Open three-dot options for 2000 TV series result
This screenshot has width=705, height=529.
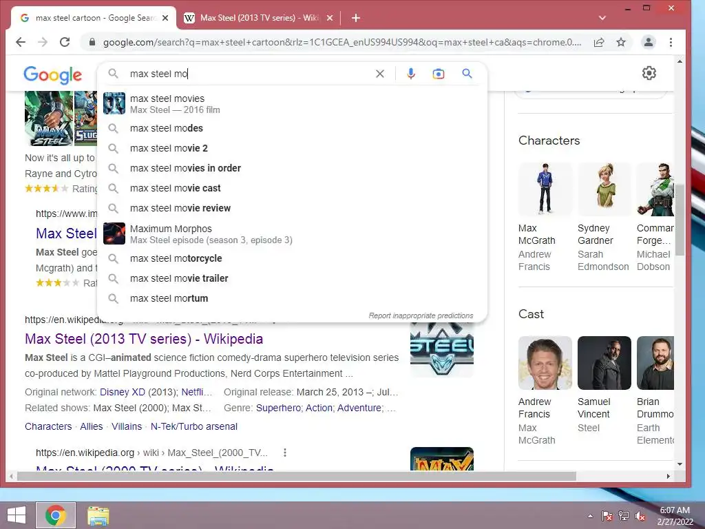[284, 453]
